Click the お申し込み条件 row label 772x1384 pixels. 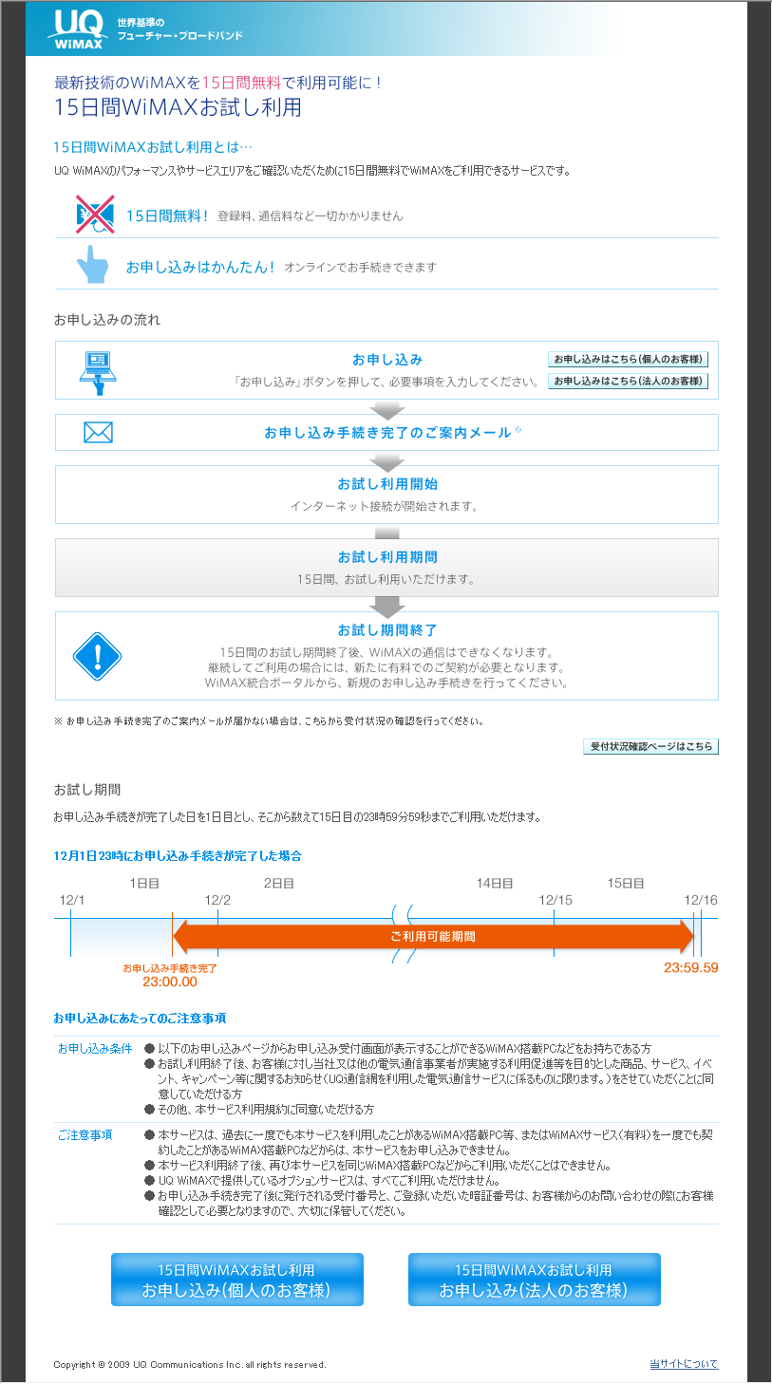click(x=94, y=1049)
